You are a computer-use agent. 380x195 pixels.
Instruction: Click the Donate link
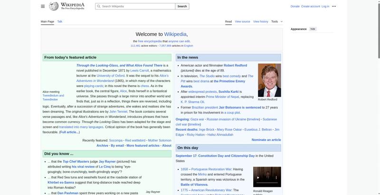click(295, 6)
